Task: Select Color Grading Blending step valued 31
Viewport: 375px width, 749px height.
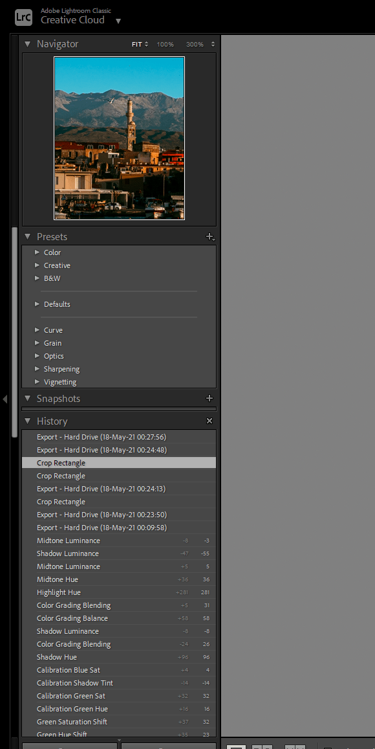Action: tap(119, 605)
